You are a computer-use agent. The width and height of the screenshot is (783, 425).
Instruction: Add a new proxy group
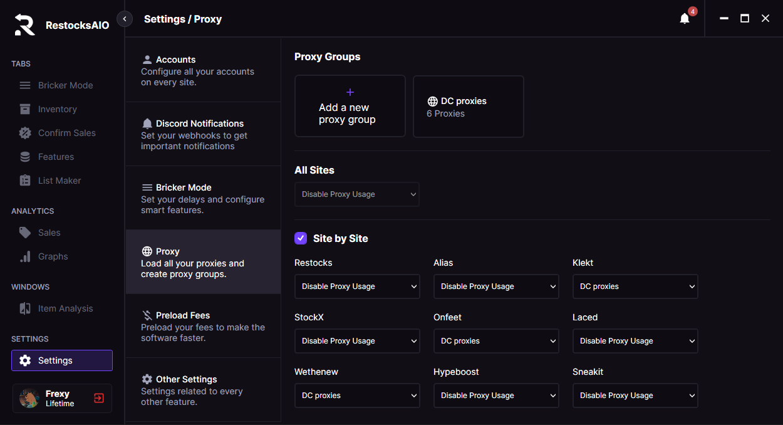350,107
